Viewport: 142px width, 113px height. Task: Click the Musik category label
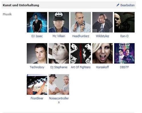[7, 14]
